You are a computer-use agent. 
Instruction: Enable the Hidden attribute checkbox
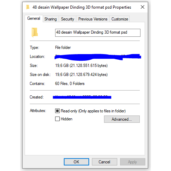coord(57,119)
